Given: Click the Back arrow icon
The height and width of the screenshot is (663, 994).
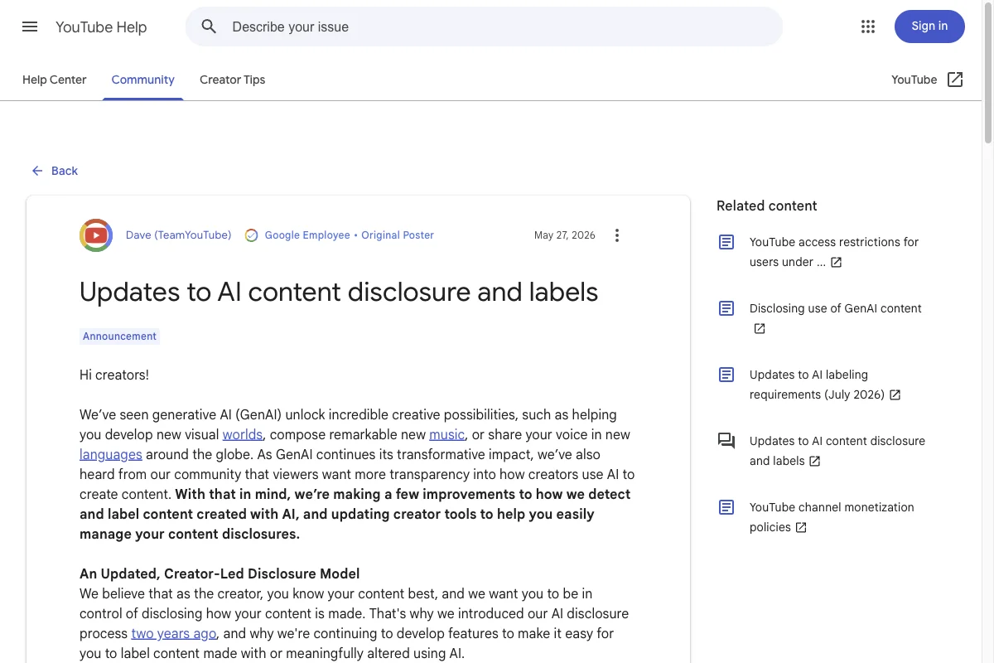Looking at the screenshot, I should (37, 171).
